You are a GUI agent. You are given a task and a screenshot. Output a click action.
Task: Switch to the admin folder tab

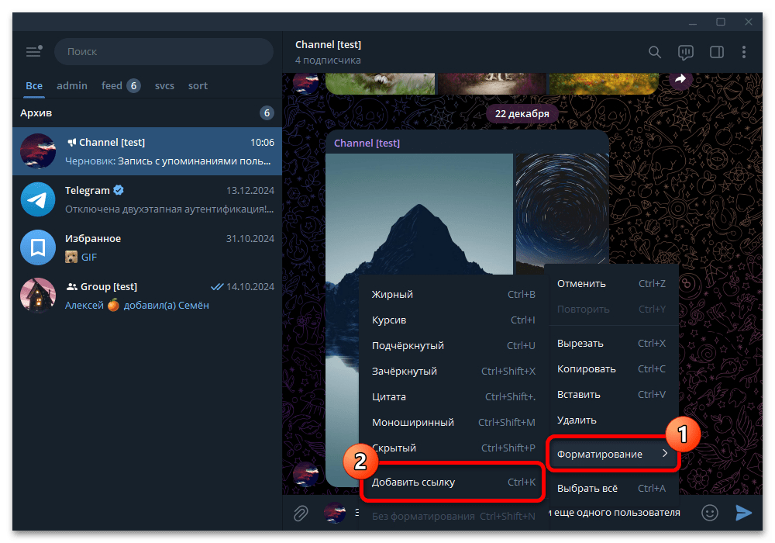point(72,85)
